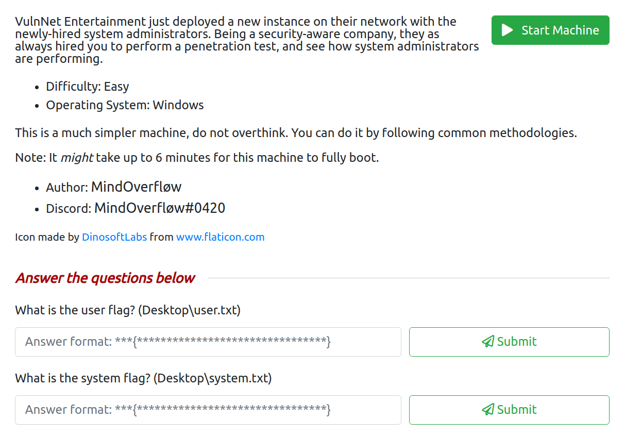Click the 'Answer the questions below' heading

[x=105, y=278]
